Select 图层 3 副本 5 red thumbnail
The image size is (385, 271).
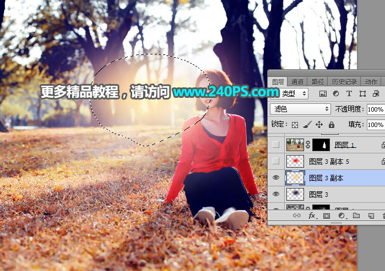tap(295, 161)
